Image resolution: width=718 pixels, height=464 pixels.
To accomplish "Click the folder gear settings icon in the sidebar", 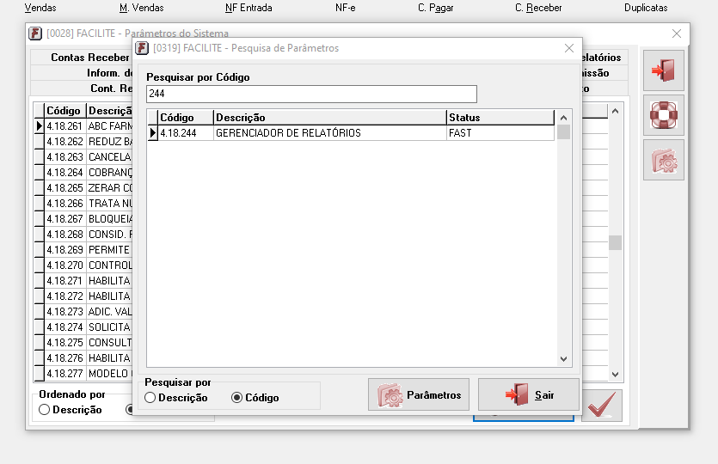I will pyautogui.click(x=664, y=160).
